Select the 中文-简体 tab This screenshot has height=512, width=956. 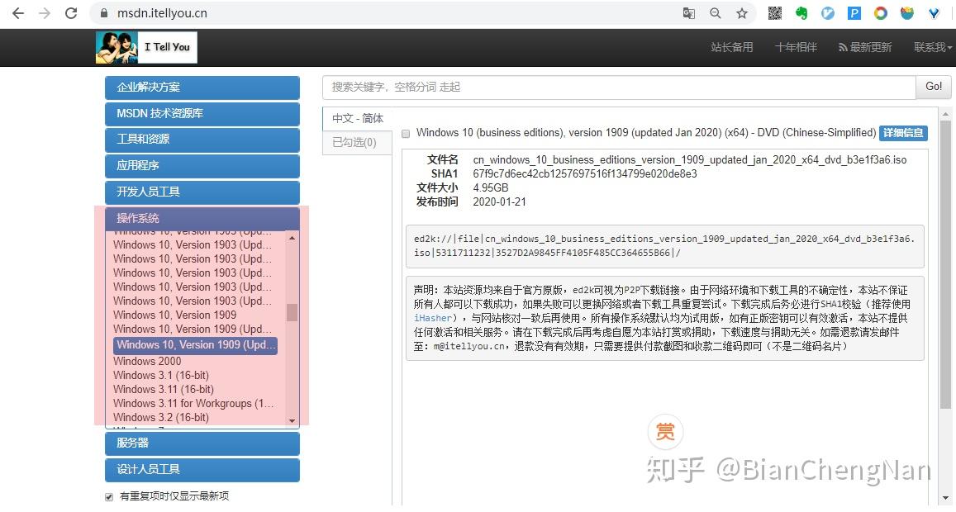(x=357, y=118)
